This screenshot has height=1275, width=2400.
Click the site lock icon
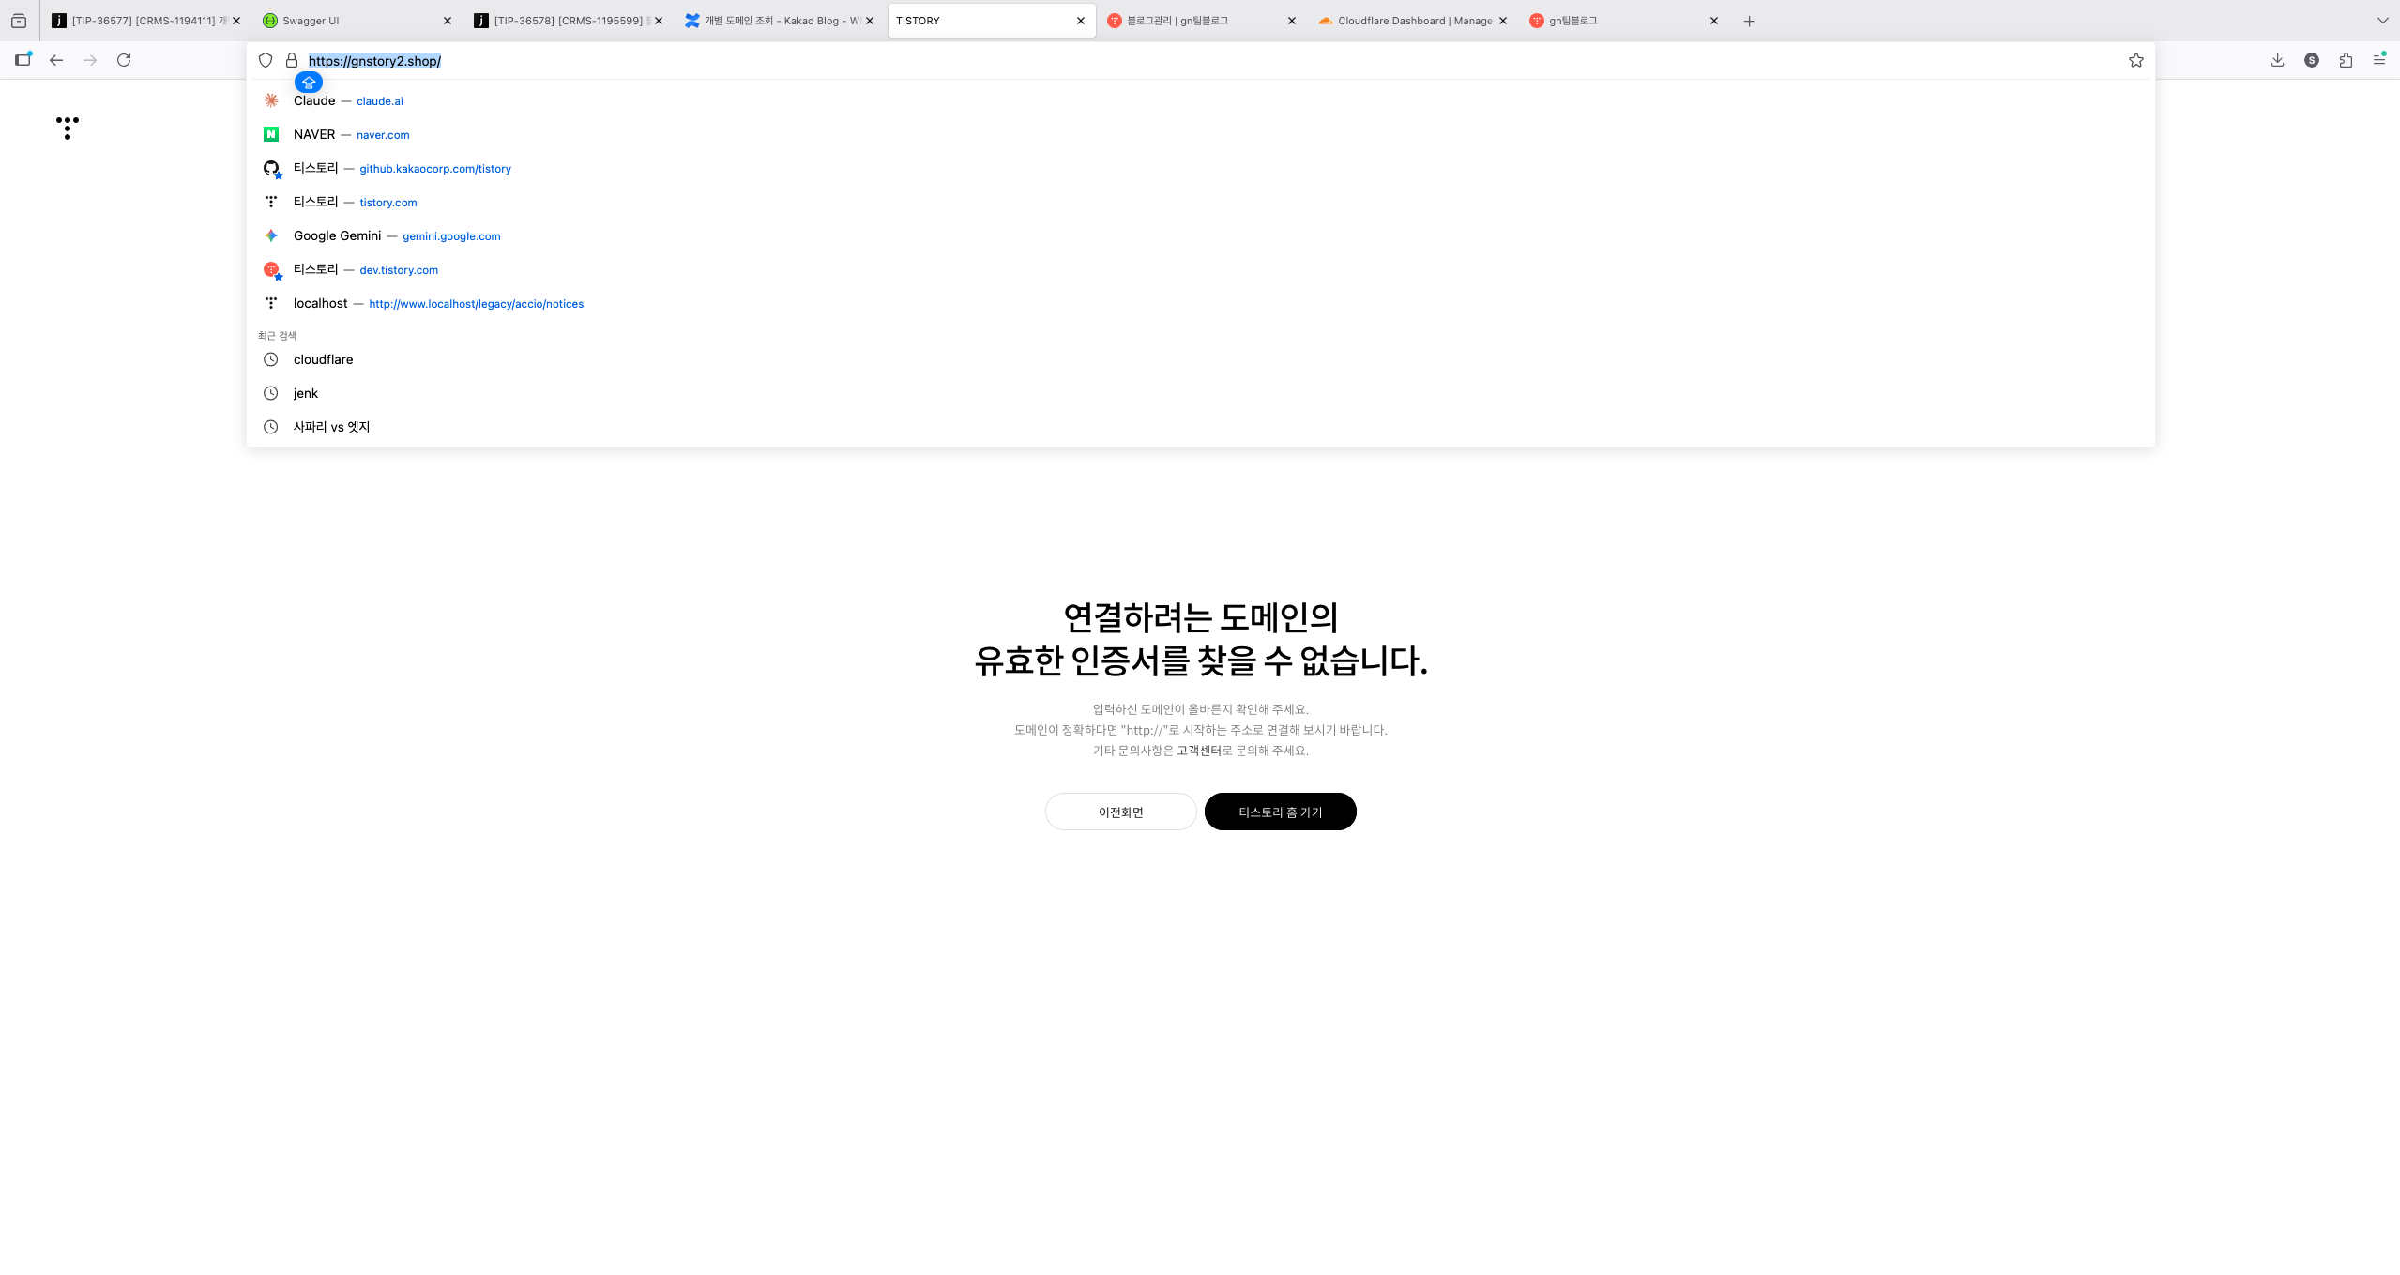[292, 60]
